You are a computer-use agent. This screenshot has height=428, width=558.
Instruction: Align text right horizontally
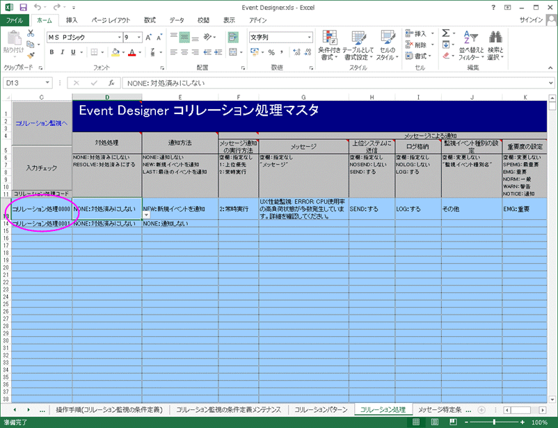click(x=195, y=52)
